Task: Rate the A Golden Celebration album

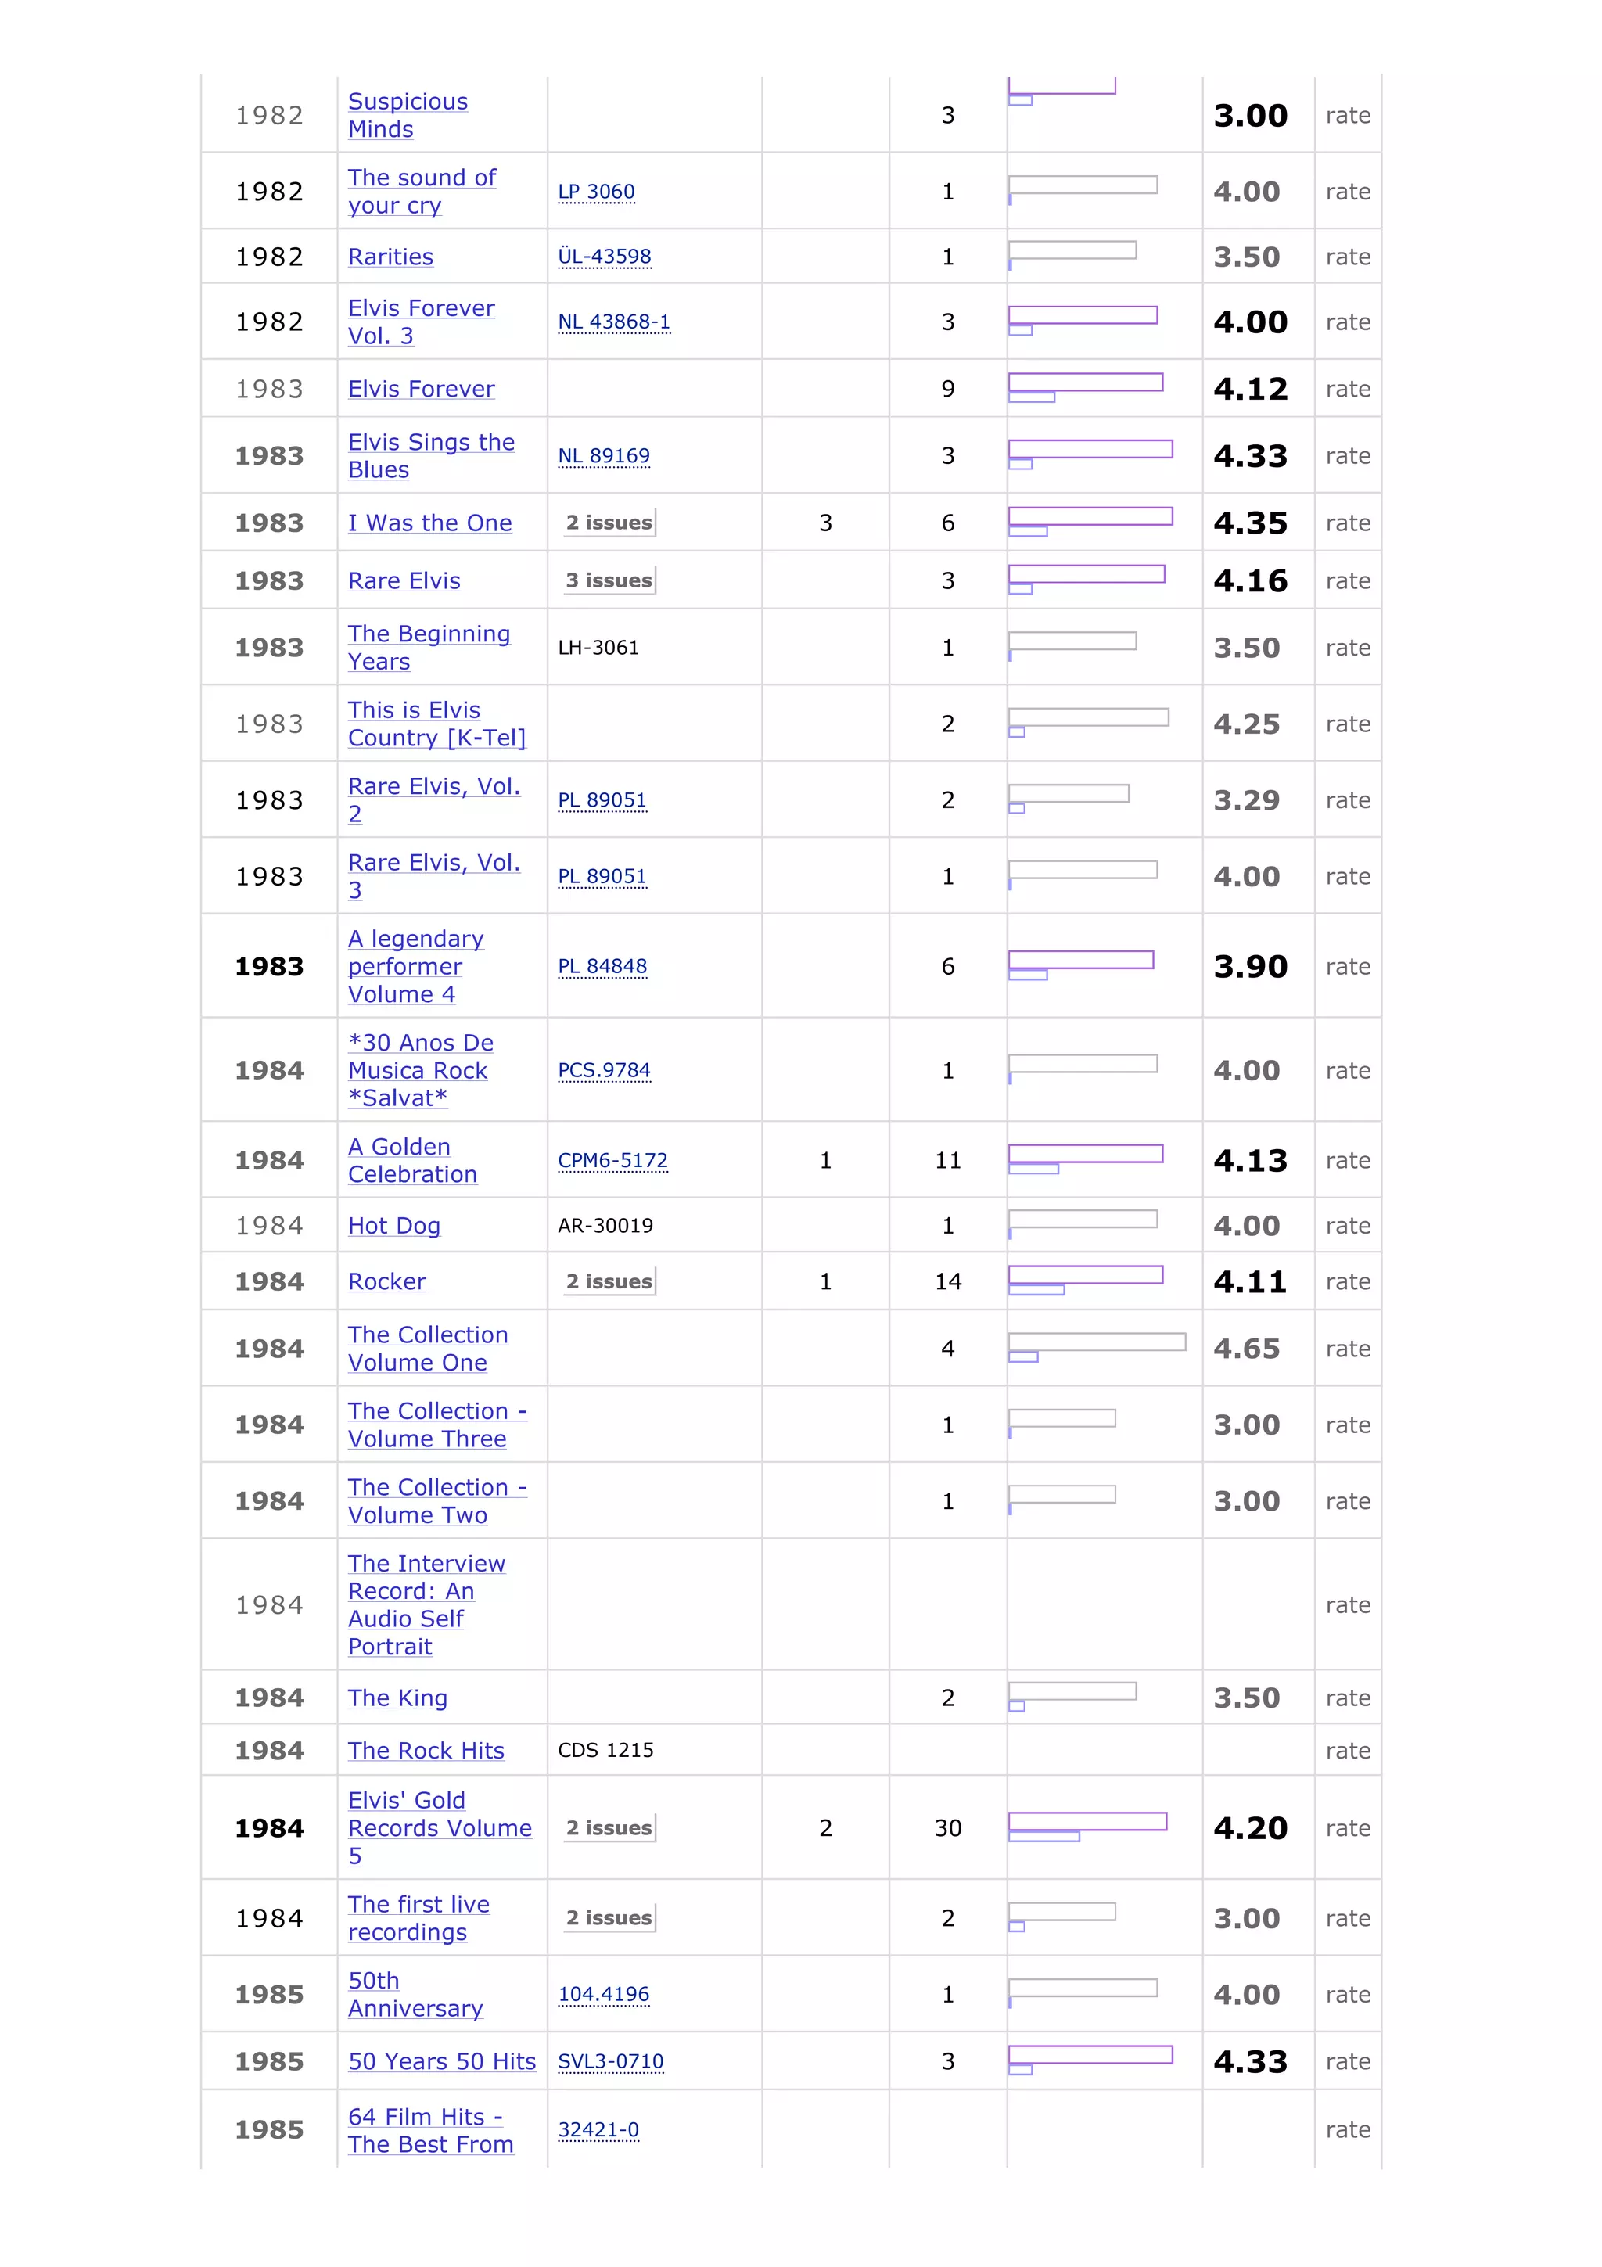Action: click(1346, 1160)
